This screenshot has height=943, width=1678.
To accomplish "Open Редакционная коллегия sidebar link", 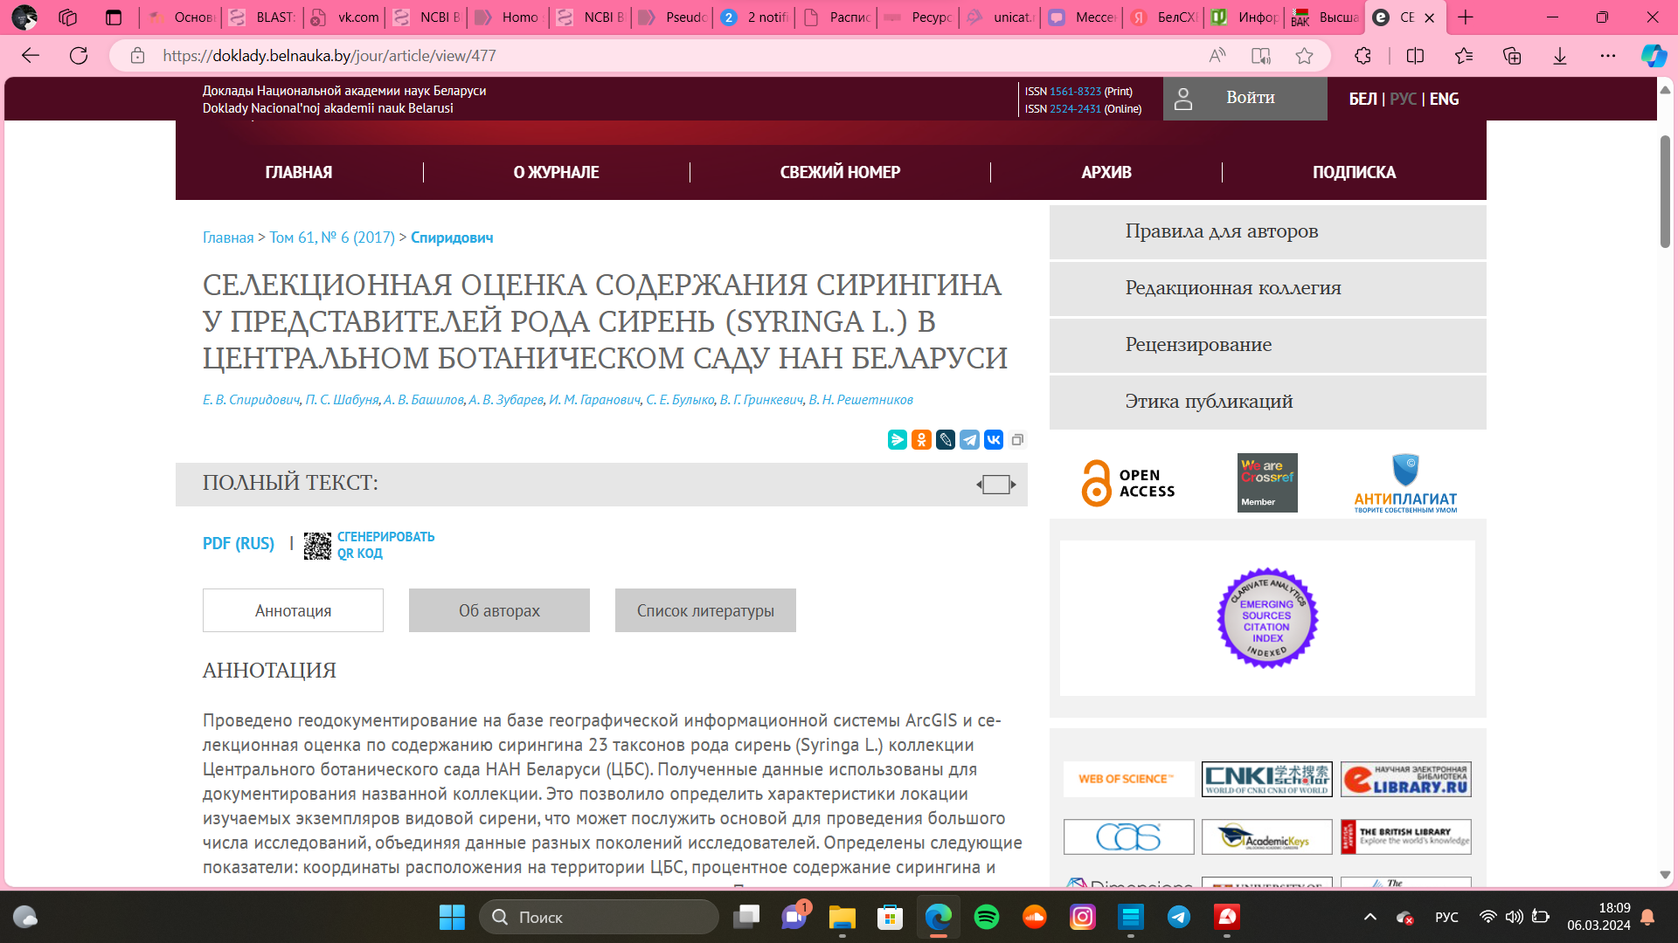I will point(1267,289).
